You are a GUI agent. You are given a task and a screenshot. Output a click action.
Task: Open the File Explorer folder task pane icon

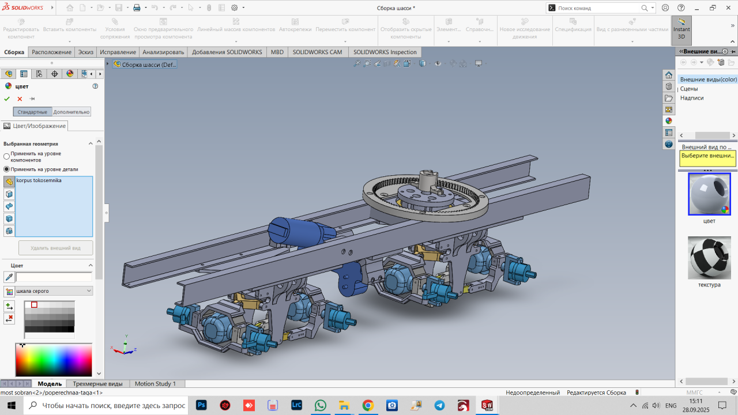(669, 98)
